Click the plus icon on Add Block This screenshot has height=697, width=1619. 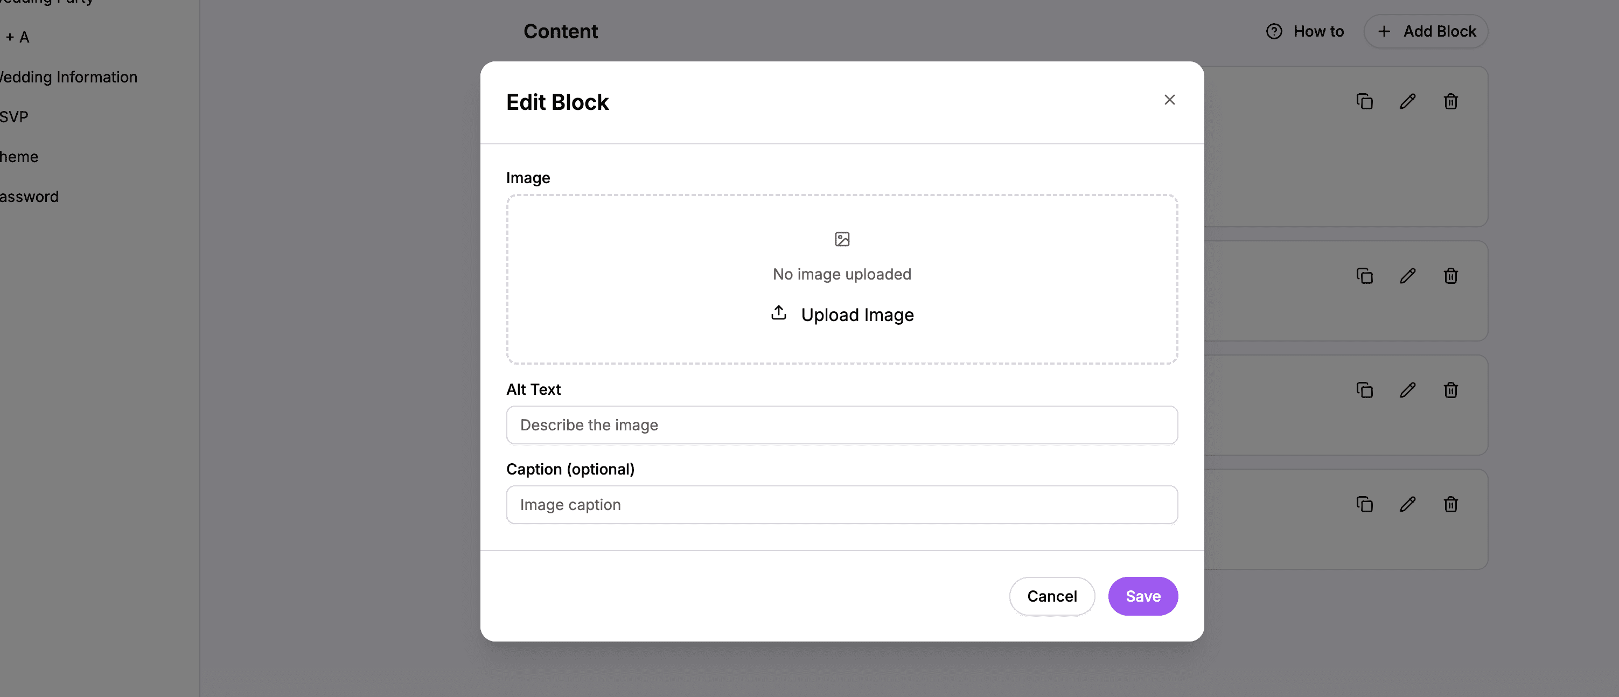pyautogui.click(x=1385, y=31)
